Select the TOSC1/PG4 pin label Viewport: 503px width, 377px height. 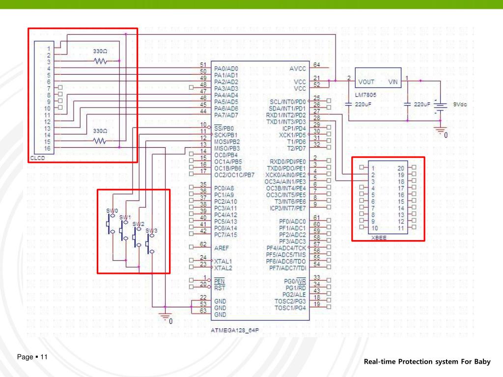[x=290, y=308]
